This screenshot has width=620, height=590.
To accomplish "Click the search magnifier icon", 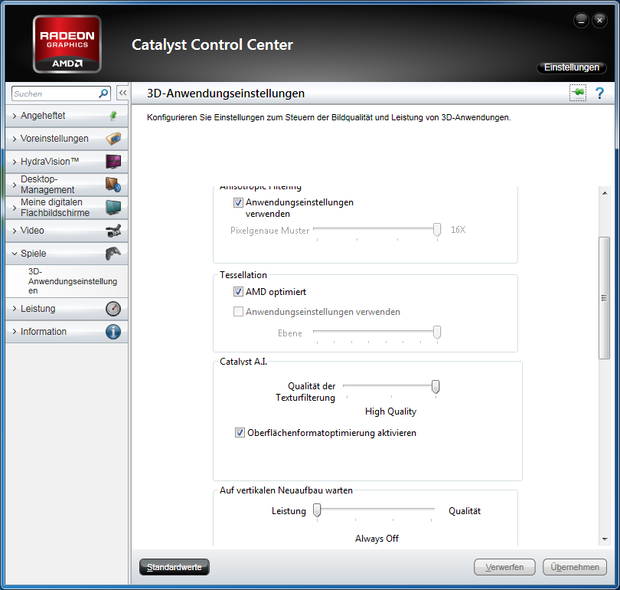I will [x=103, y=93].
